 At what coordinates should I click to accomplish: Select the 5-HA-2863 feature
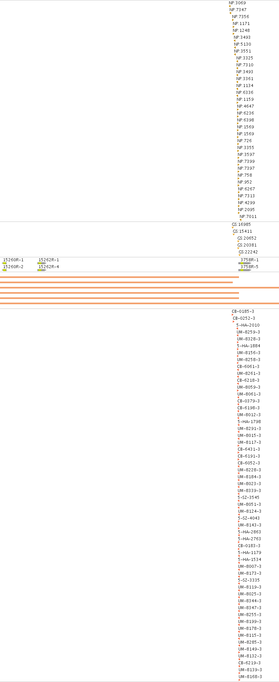(x=250, y=532)
